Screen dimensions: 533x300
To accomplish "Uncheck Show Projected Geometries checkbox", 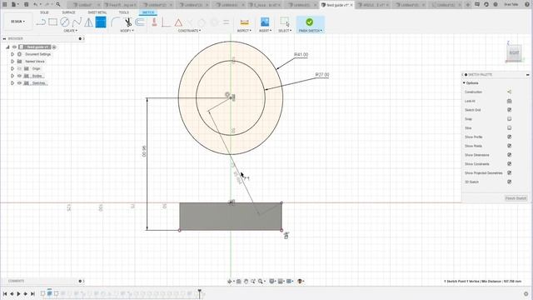I will [509, 172].
